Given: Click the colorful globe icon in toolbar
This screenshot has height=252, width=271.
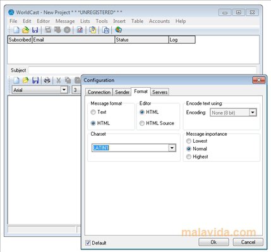Looking at the screenshot, I should tap(118, 30).
